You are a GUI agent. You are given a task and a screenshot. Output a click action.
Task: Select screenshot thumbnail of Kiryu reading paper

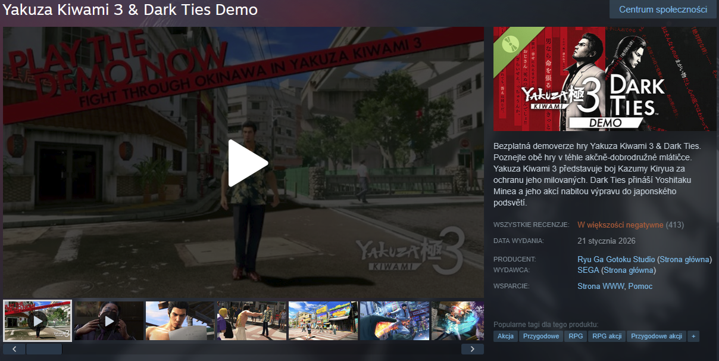(180, 320)
